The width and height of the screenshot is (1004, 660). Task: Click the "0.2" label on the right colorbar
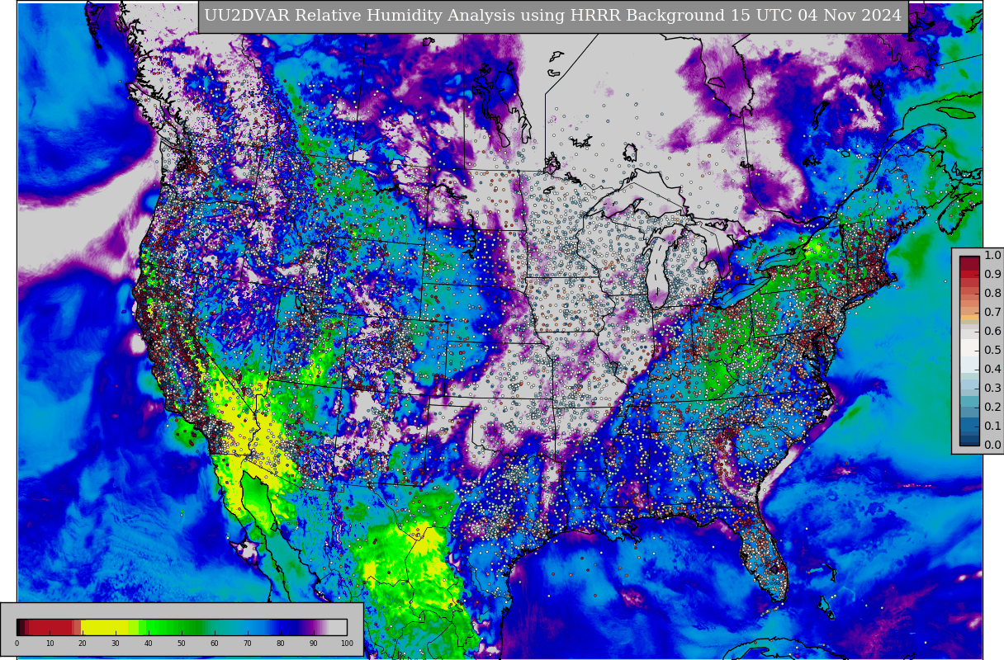pos(992,407)
